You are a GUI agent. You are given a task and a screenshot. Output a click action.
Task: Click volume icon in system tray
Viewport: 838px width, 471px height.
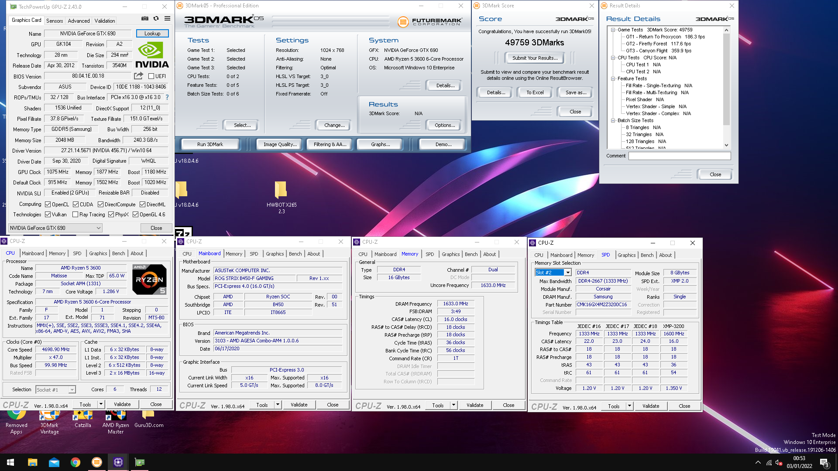pos(778,462)
